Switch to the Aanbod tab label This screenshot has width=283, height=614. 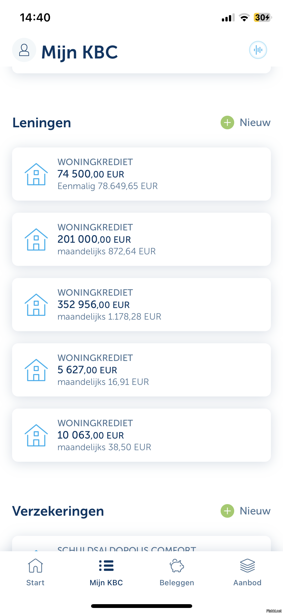coord(247,583)
